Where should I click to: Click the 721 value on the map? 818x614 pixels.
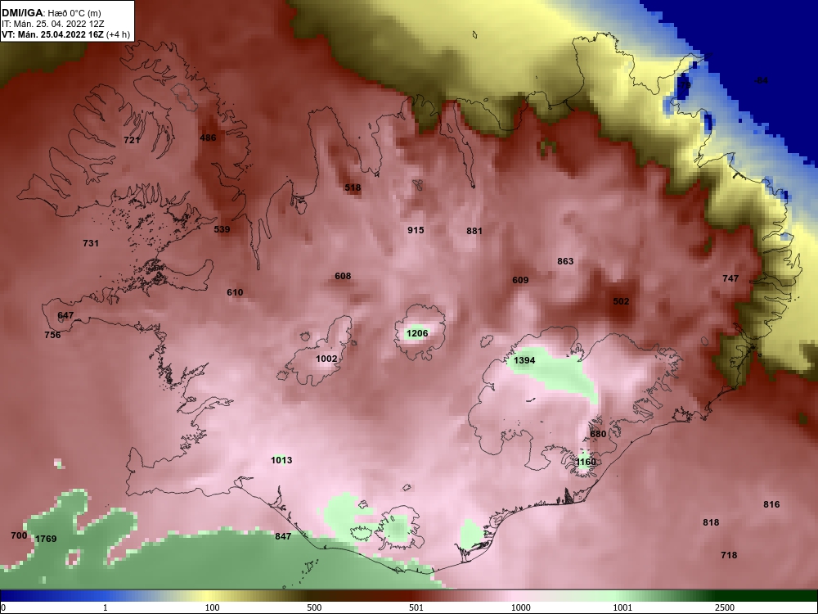132,140
